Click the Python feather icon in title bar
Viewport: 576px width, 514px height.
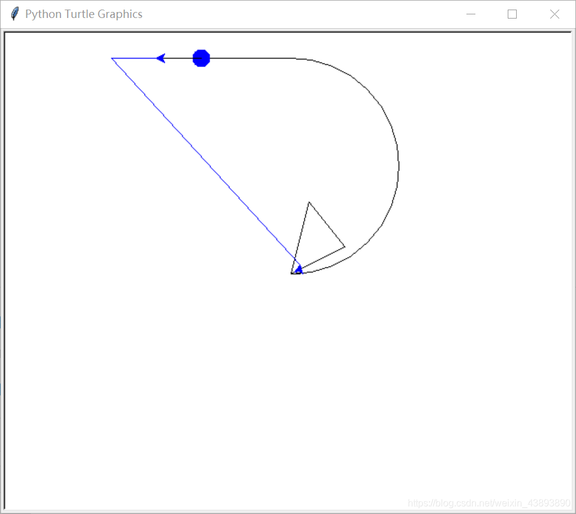[x=15, y=14]
